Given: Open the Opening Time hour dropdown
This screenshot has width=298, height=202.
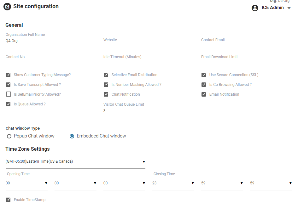Looking at the screenshot, I should (x=26, y=183).
